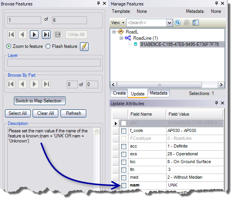Step to previous feature arrow
This screenshot has height=204, width=233.
click(x=23, y=35)
